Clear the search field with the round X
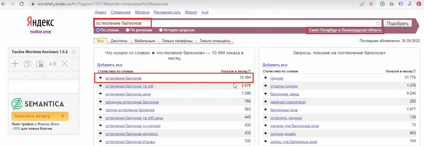 (x=378, y=23)
